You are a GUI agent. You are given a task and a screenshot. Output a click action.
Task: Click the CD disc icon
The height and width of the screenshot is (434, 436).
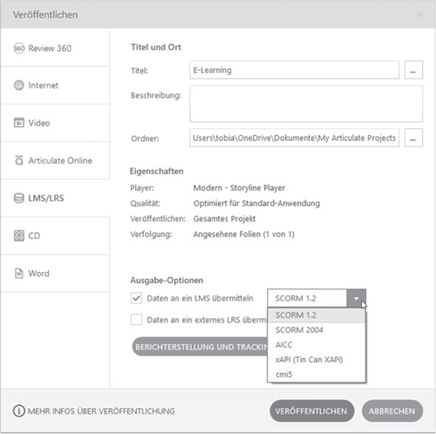19,235
